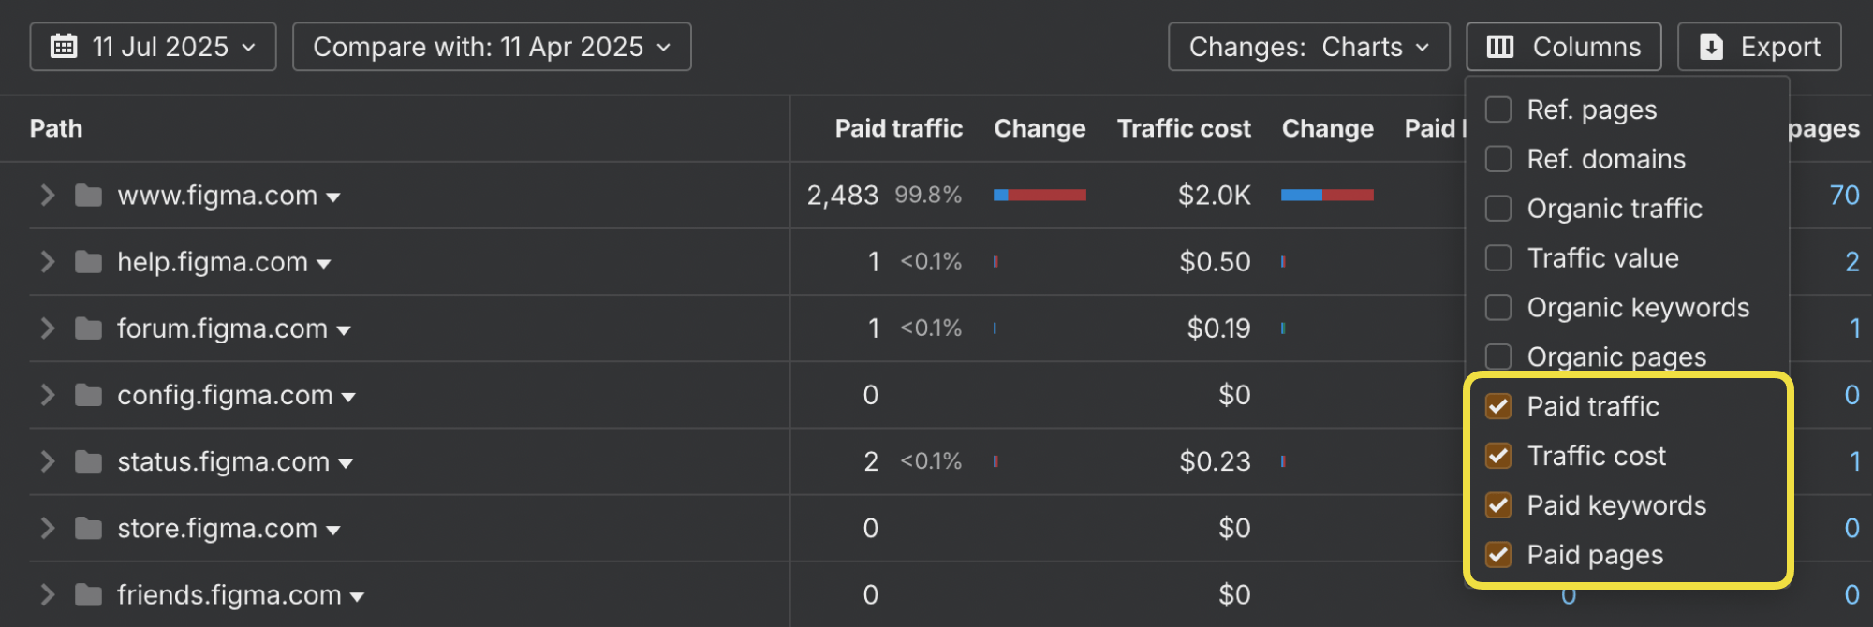The image size is (1873, 627).
Task: Click the folder icon for status.figma.com
Action: [x=88, y=461]
